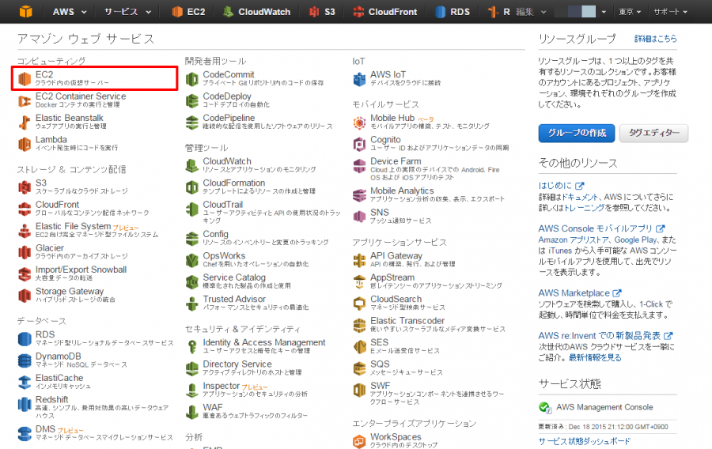Open the 詳細はこちら link
The width and height of the screenshot is (712, 449).
[x=655, y=39]
